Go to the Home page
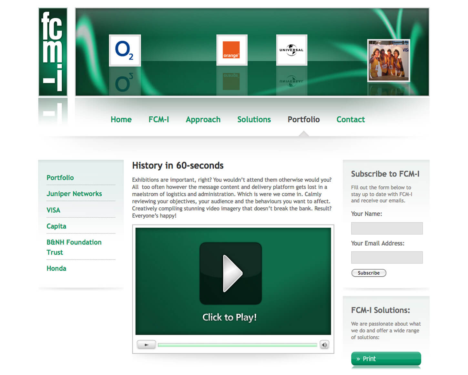The image size is (468, 375). [121, 120]
